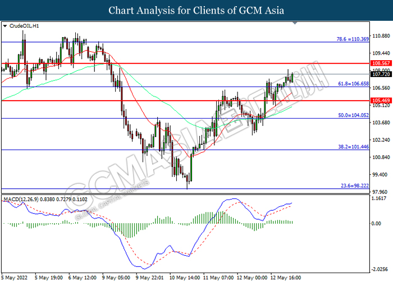Click the 109.440 price axis value
The image size is (393, 281).
(x=381, y=53)
